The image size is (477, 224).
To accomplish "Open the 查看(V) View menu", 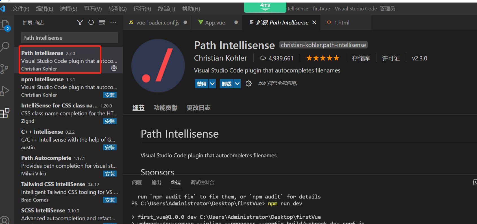I will [x=93, y=9].
